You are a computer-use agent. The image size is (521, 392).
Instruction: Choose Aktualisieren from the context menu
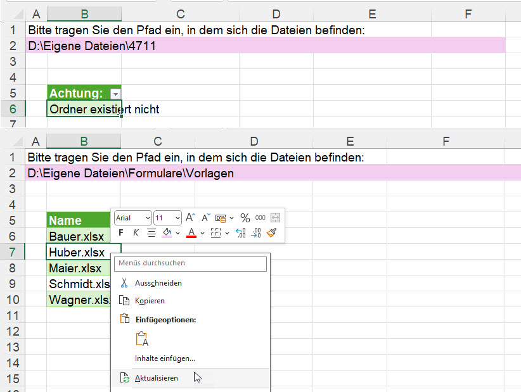coord(157,378)
